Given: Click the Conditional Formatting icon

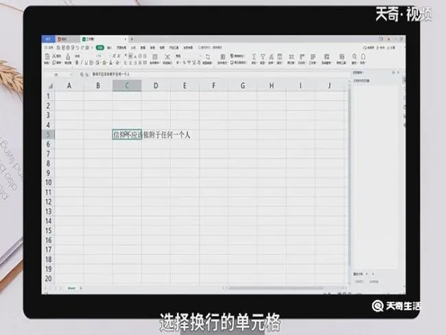Looking at the screenshot, I should point(223,57).
